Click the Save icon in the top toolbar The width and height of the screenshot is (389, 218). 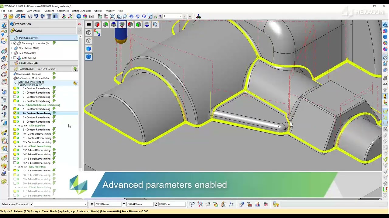[23, 16]
